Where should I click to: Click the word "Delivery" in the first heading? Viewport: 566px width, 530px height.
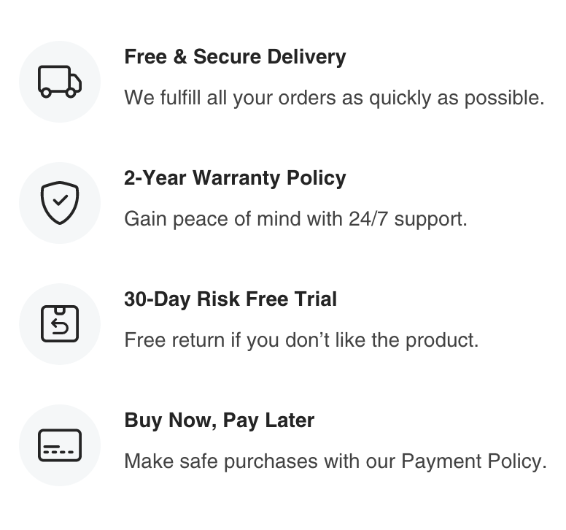click(306, 57)
